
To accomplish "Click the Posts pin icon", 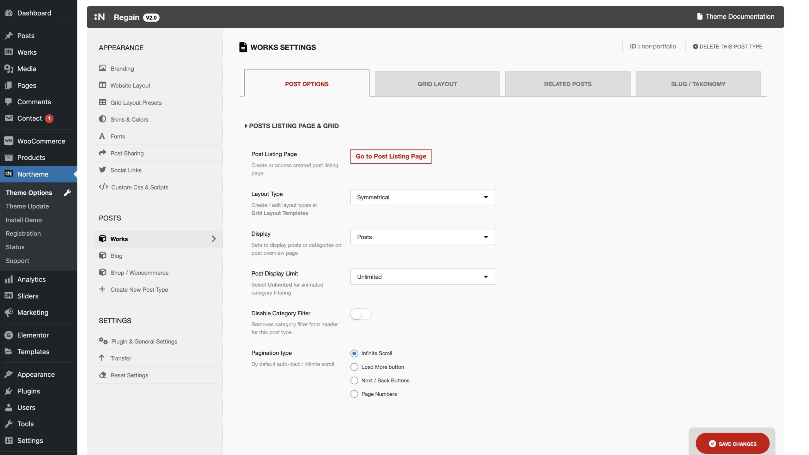I will (x=9, y=36).
